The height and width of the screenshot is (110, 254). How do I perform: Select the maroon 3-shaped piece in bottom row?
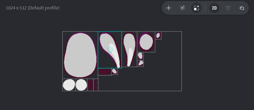click(x=96, y=85)
